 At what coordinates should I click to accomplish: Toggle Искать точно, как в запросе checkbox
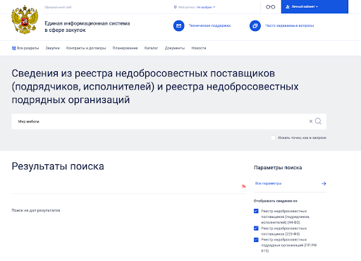tap(273, 138)
